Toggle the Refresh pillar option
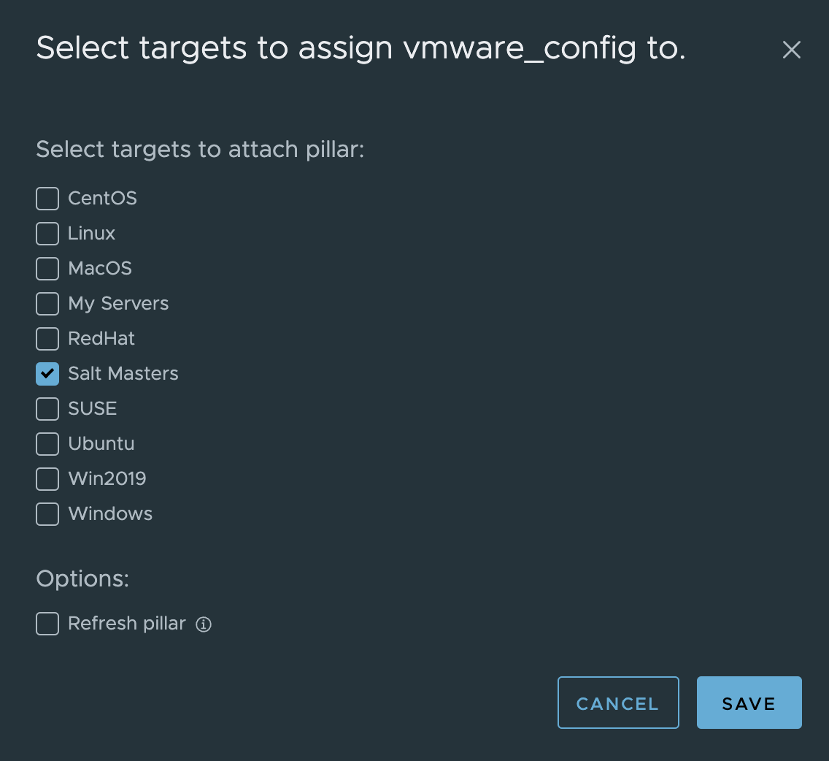829x761 pixels. click(47, 624)
